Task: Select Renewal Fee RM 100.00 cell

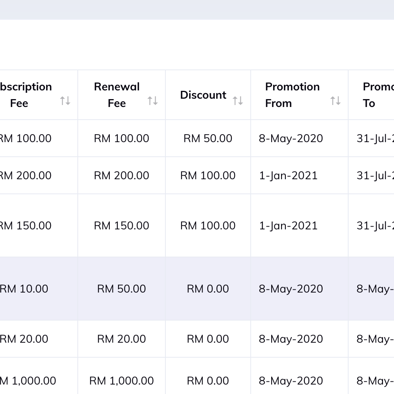Action: click(122, 139)
